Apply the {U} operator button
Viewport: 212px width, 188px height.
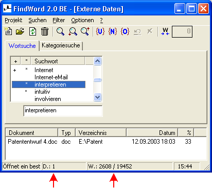(x=100, y=31)
